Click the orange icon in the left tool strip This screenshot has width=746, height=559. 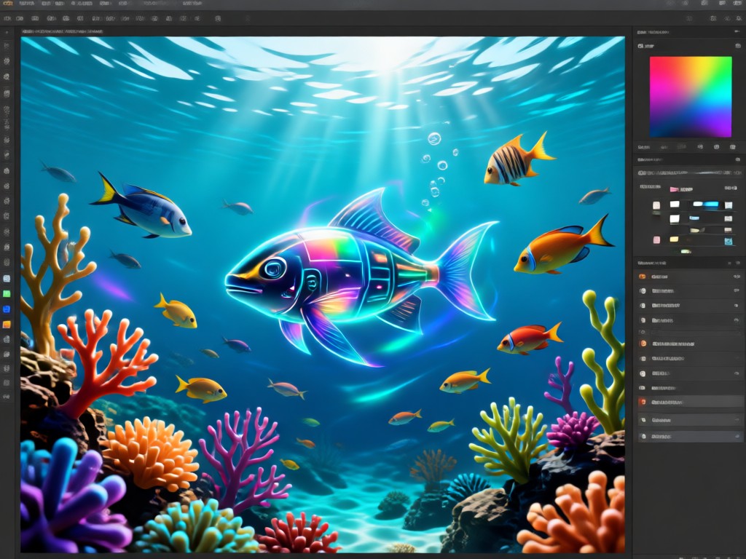click(7, 325)
